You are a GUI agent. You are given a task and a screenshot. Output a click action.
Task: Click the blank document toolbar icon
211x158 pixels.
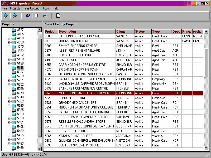(36, 16)
